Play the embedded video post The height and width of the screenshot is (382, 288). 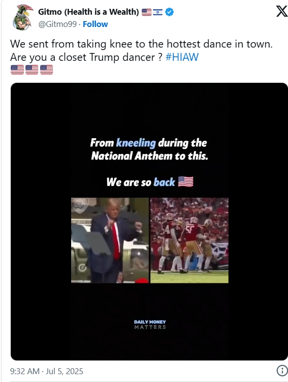tap(149, 222)
